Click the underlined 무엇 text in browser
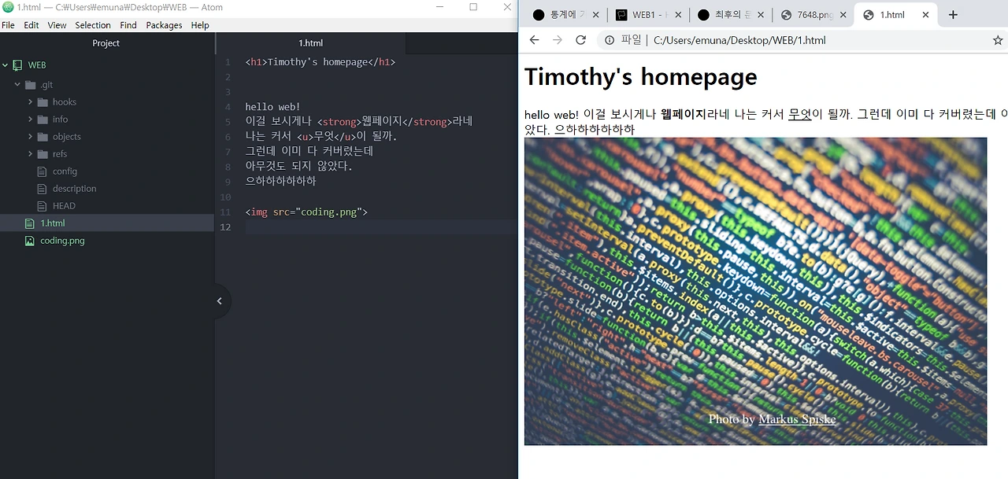The width and height of the screenshot is (1008, 479). pos(799,115)
